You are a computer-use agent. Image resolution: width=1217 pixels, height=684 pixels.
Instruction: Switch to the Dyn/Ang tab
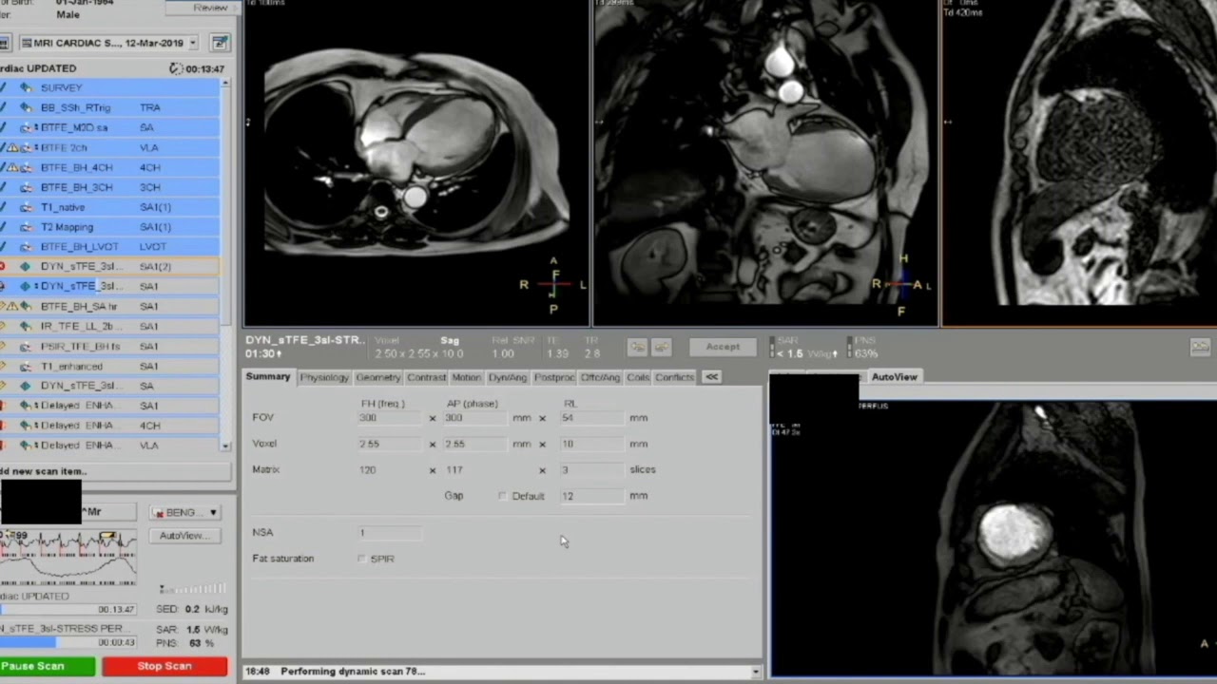508,377
